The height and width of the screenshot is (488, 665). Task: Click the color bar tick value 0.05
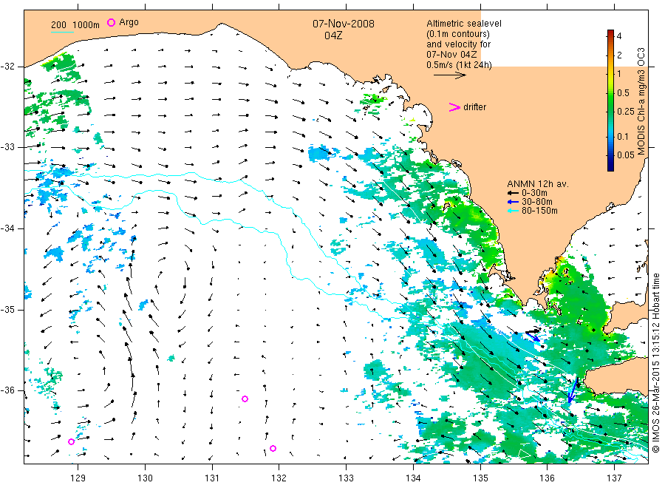click(626, 155)
